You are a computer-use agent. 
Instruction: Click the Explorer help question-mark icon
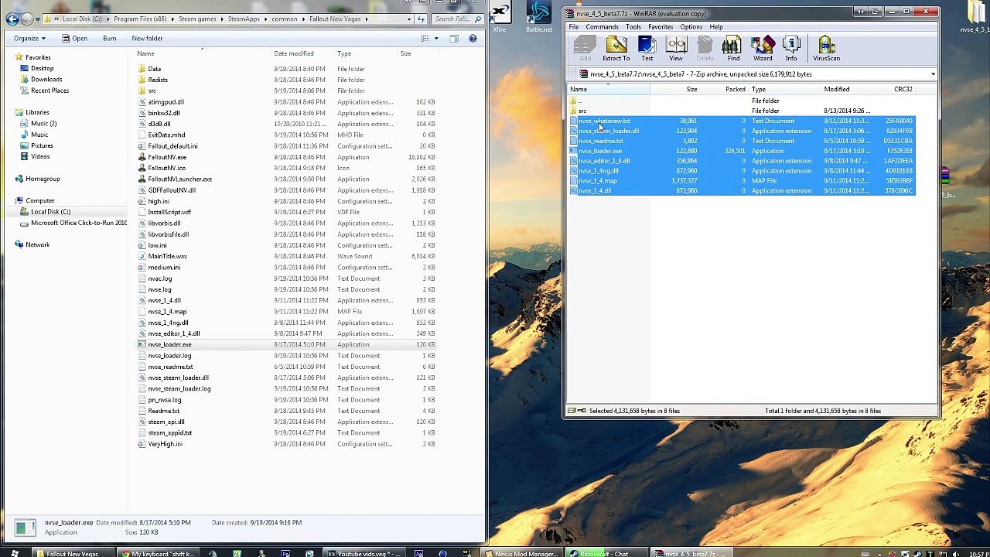click(473, 38)
